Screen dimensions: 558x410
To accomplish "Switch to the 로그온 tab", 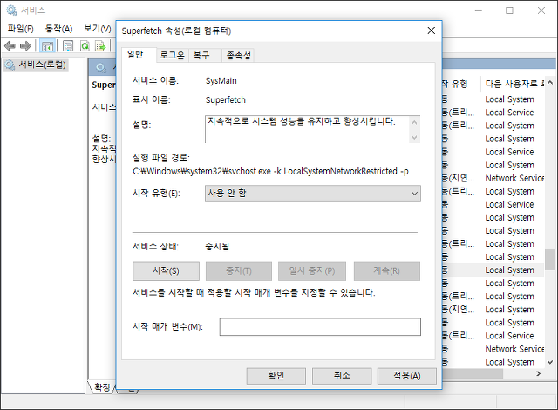I will coord(172,55).
